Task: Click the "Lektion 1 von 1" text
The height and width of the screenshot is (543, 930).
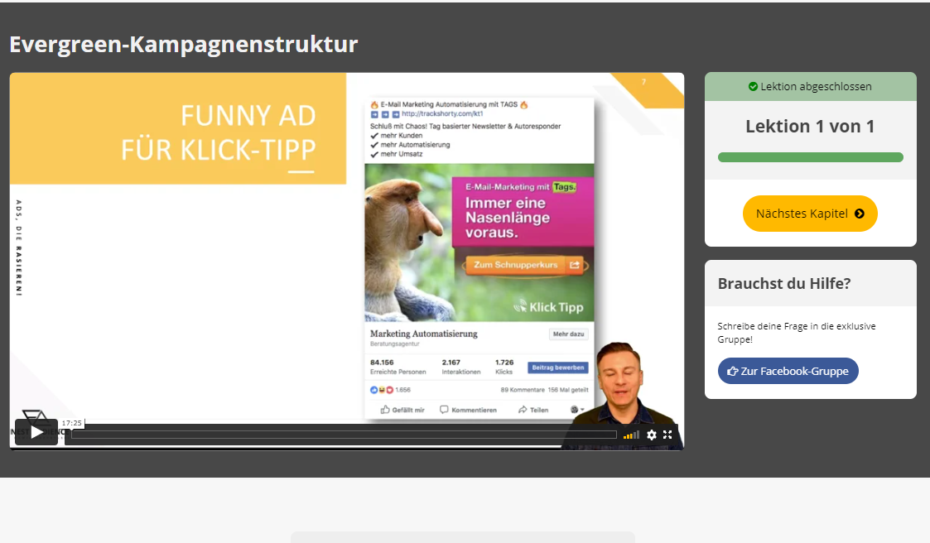Action: [810, 127]
